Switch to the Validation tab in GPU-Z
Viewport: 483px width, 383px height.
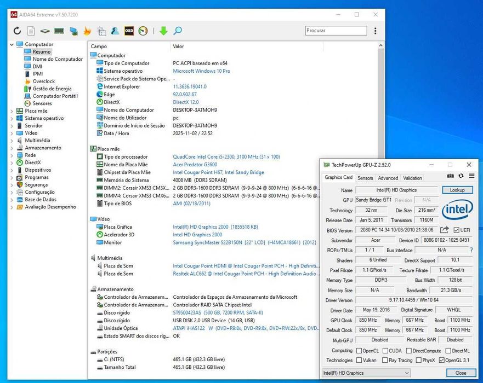click(412, 178)
